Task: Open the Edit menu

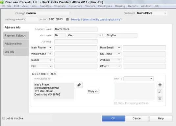Action: click(x=16, y=6)
